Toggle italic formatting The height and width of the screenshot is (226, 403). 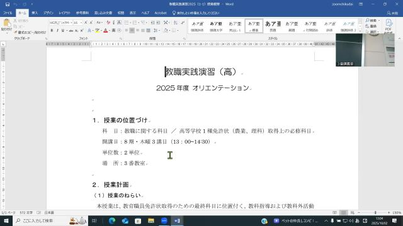coord(57,31)
